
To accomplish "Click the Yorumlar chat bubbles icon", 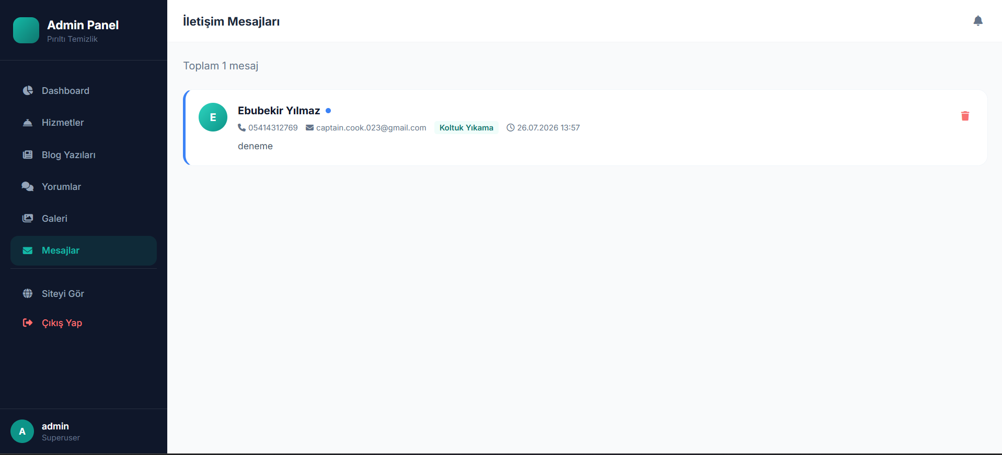I will (x=28, y=187).
